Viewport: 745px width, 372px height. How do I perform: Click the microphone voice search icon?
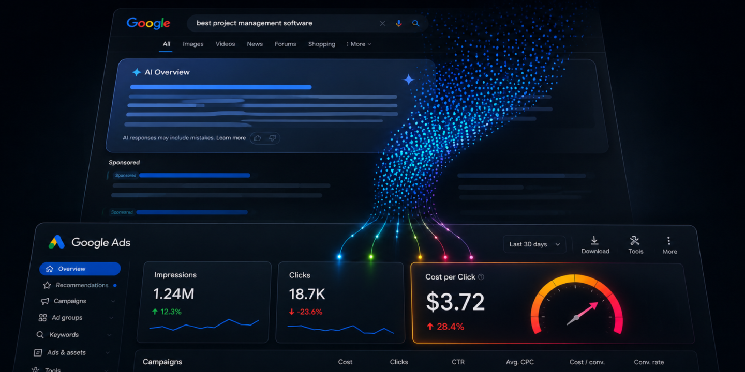pos(399,23)
